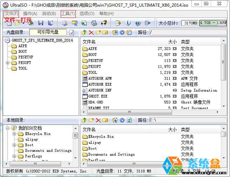The image size is (230, 177).
Task: Sort local files by 文件名 column header
Action: tap(116, 129)
